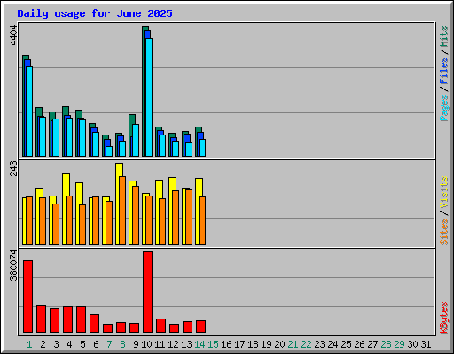This screenshot has width=454, height=354.
Task: Click the Sites legend label
Action: point(443,232)
